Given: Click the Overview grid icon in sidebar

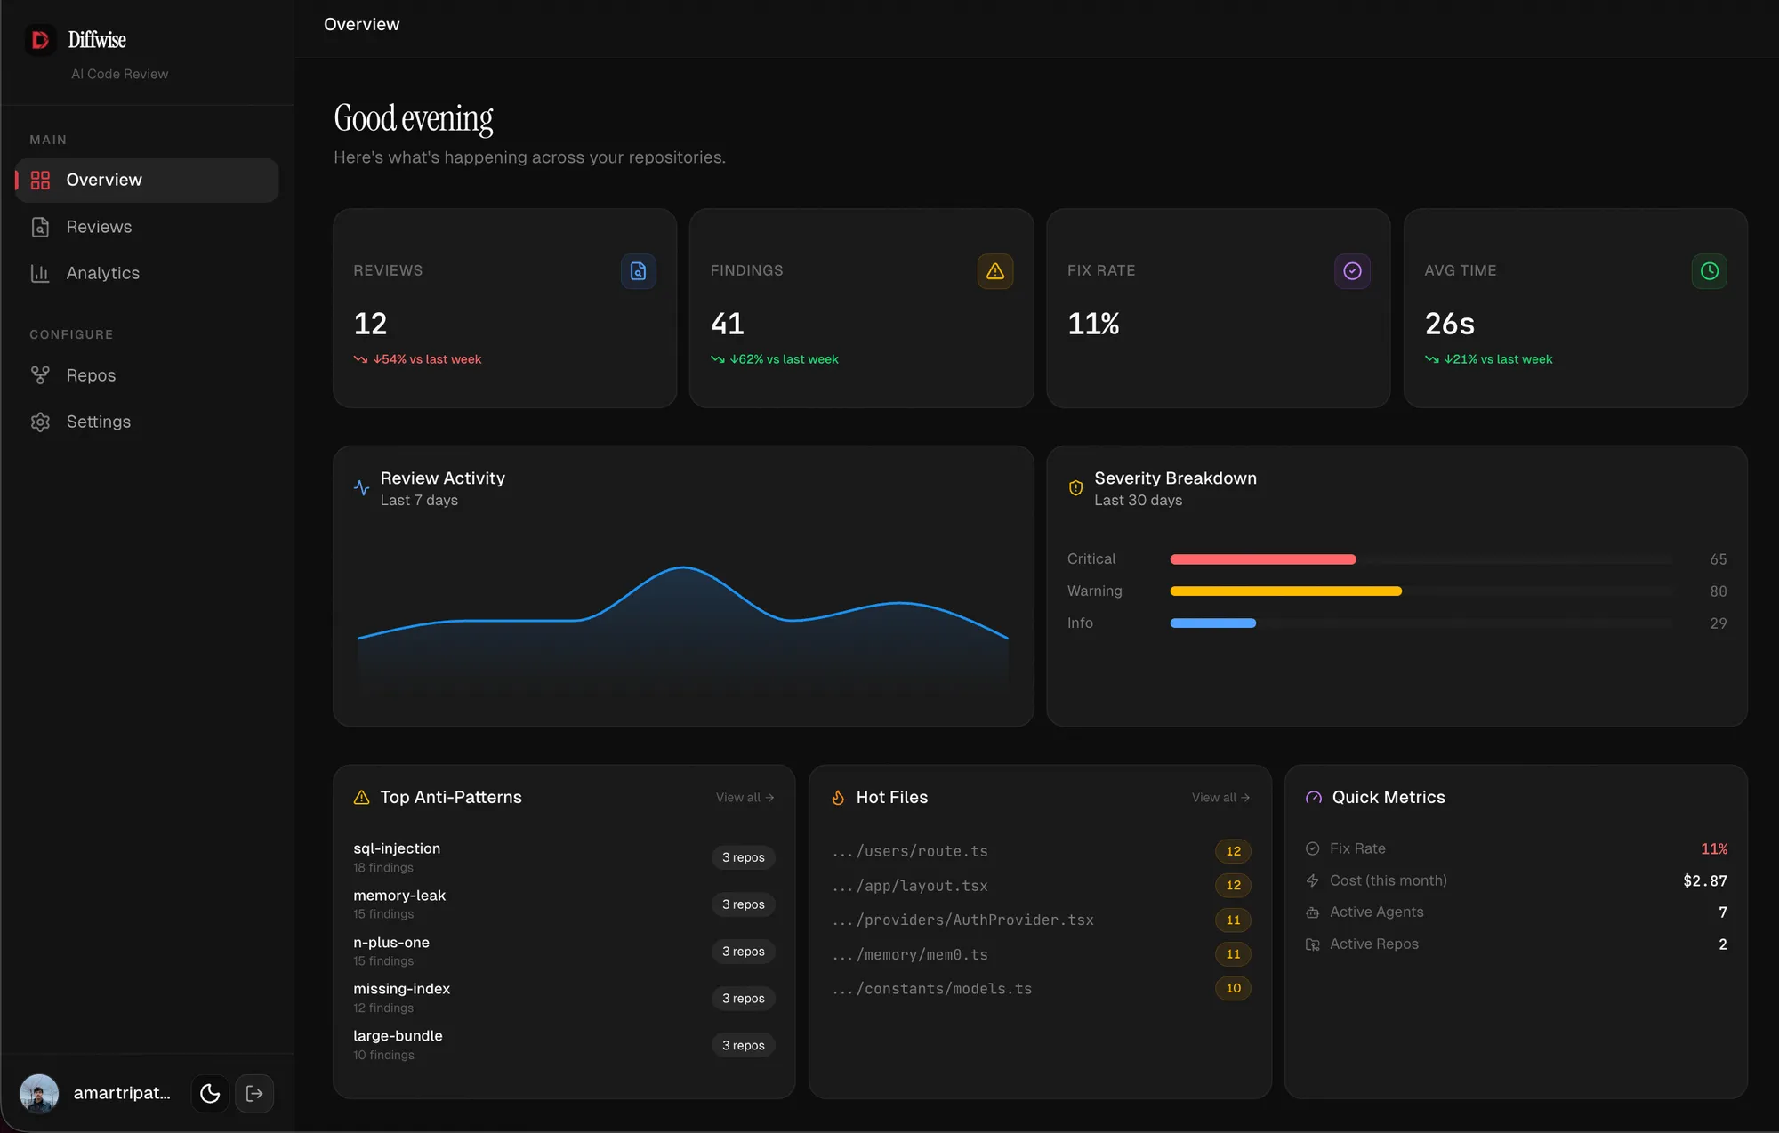Looking at the screenshot, I should (40, 181).
